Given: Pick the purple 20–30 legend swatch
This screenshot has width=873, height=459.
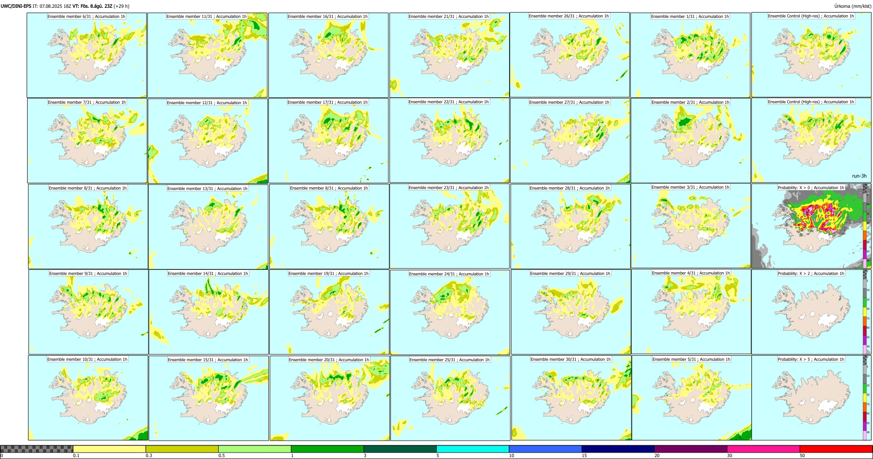Looking at the screenshot, I should (691, 449).
